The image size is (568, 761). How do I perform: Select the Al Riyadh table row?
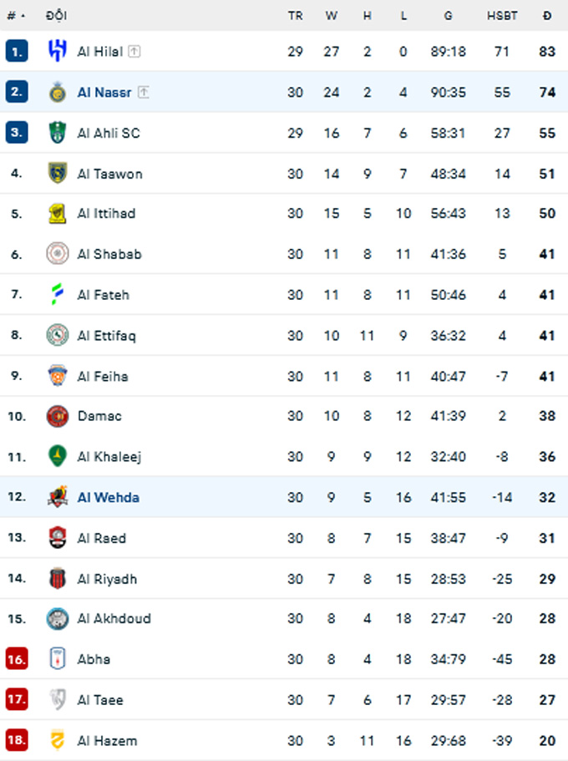(x=284, y=579)
